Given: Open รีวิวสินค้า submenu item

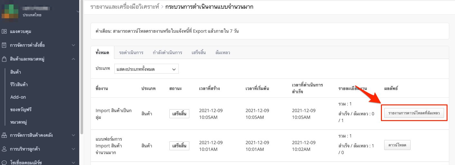Looking at the screenshot, I should tap(19, 85).
